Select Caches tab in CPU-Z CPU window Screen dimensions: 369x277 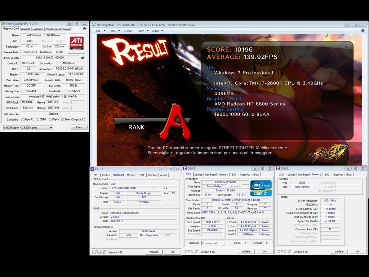click(x=199, y=175)
